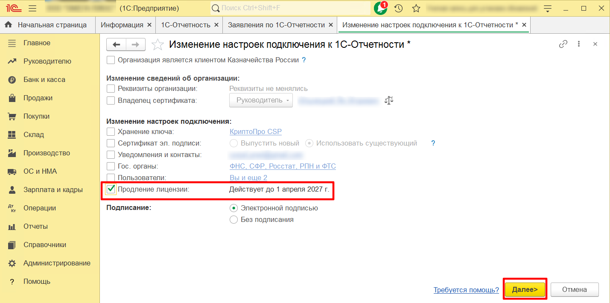Viewport: 610px width, 303px height.
Task: Click the search field Поиск Ctrl+Shift+F
Action: coord(291,8)
